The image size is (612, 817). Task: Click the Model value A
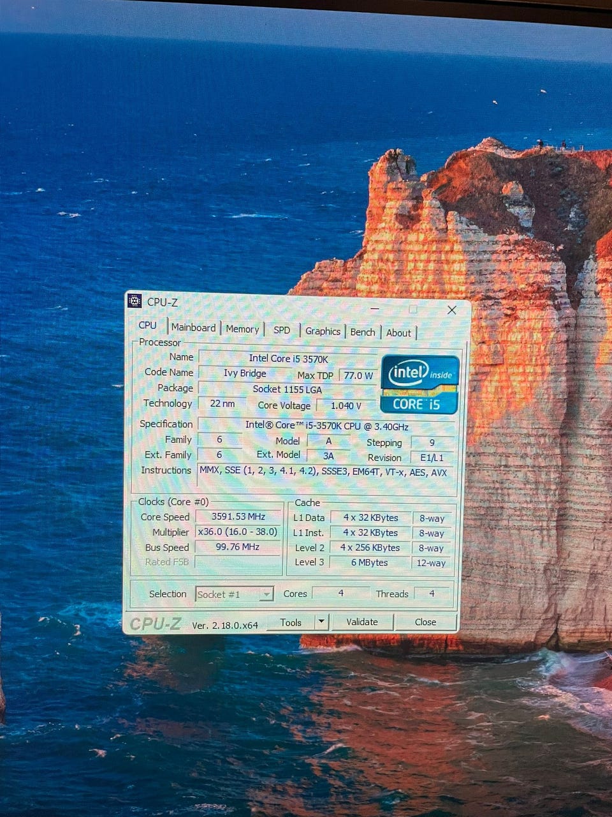(328, 440)
